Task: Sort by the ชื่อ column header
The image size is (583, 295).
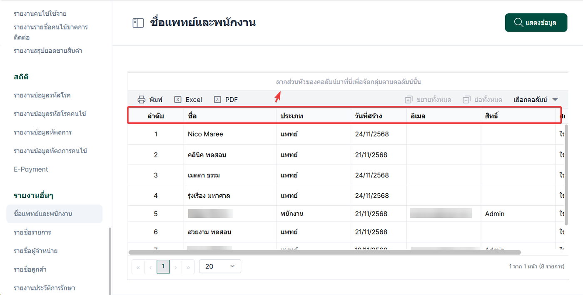Action: pos(192,116)
